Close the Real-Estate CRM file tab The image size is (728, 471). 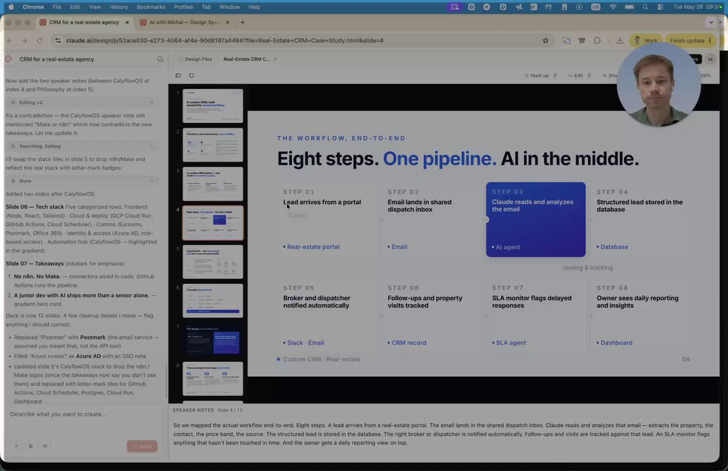275,59
